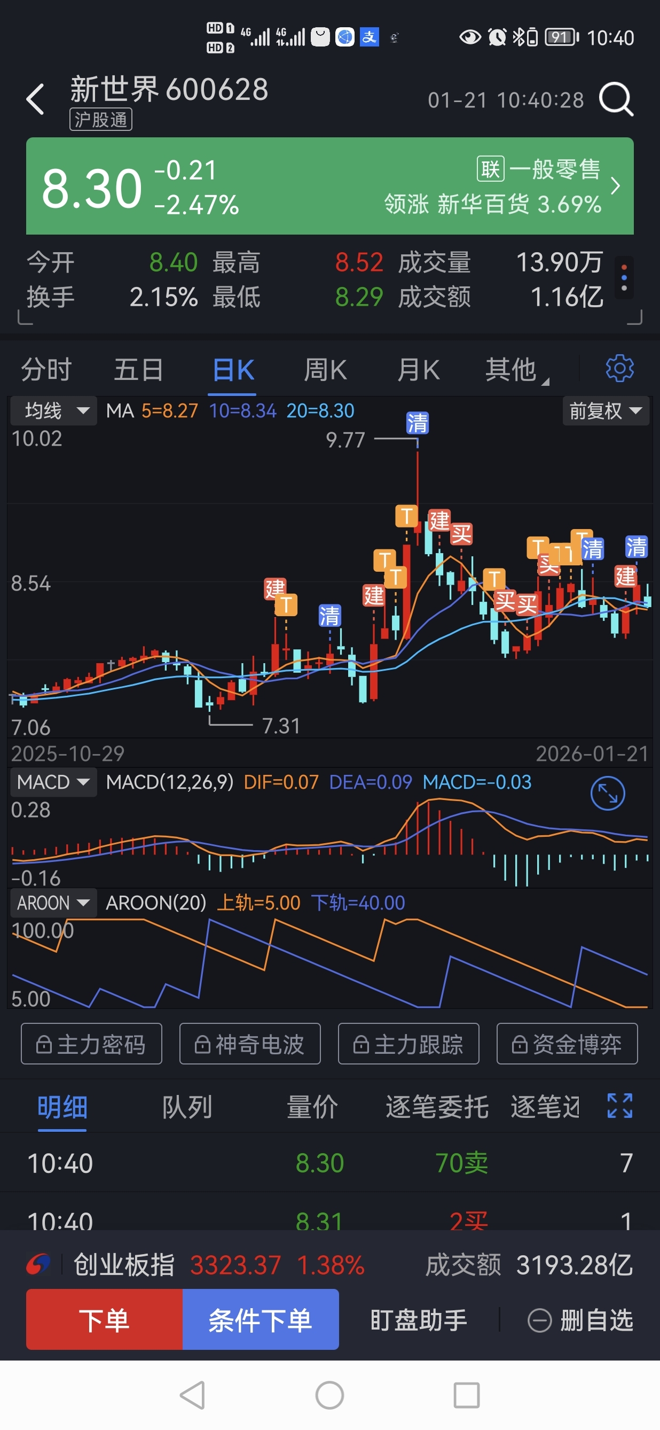660x1430 pixels.
Task: Remove stock via 删自选
Action: pyautogui.click(x=580, y=1320)
